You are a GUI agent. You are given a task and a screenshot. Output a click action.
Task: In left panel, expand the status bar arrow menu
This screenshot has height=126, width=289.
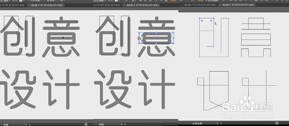(x=26, y=125)
